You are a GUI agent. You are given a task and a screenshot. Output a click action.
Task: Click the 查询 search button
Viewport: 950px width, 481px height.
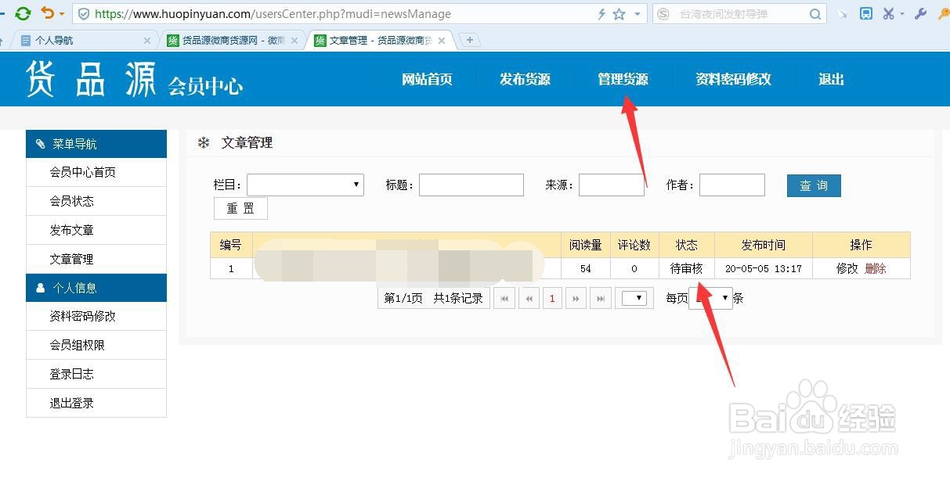point(813,185)
